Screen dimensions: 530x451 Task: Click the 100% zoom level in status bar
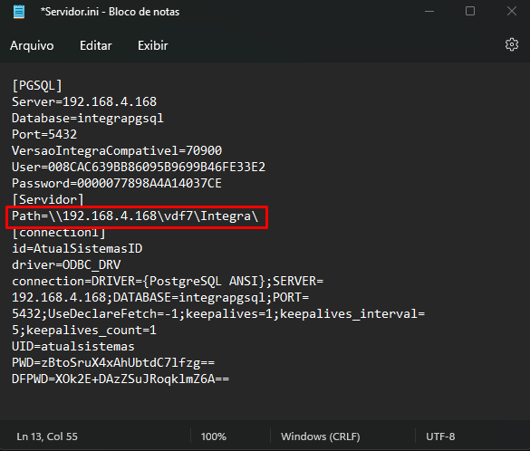213,437
